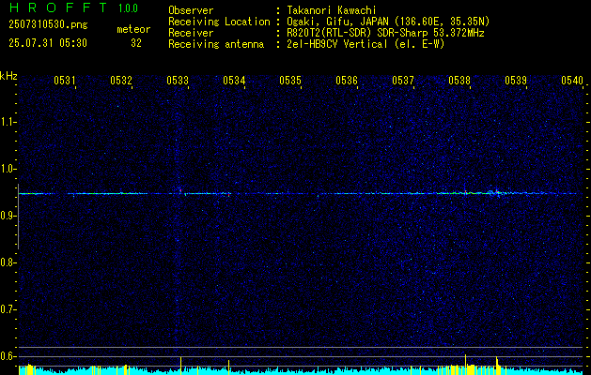The image size is (591, 375).
Task: Click time marker 0532
Action: click(x=121, y=80)
